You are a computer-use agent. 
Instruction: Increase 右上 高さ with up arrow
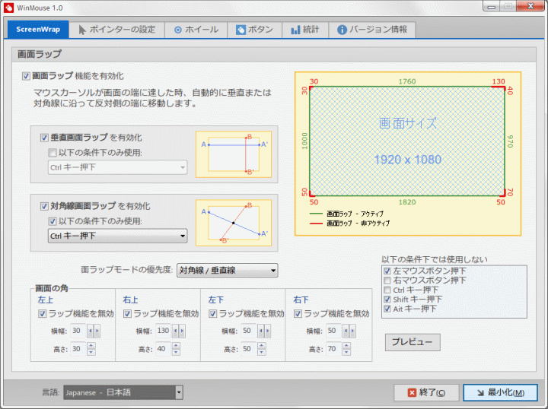176,345
